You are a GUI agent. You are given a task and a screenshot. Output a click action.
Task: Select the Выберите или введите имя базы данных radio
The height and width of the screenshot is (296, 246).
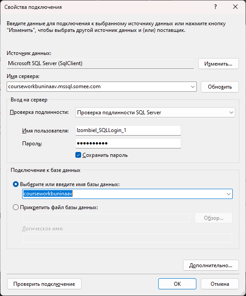point(16,184)
